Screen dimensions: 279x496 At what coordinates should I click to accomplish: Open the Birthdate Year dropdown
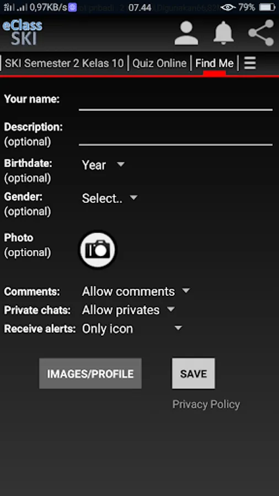103,165
